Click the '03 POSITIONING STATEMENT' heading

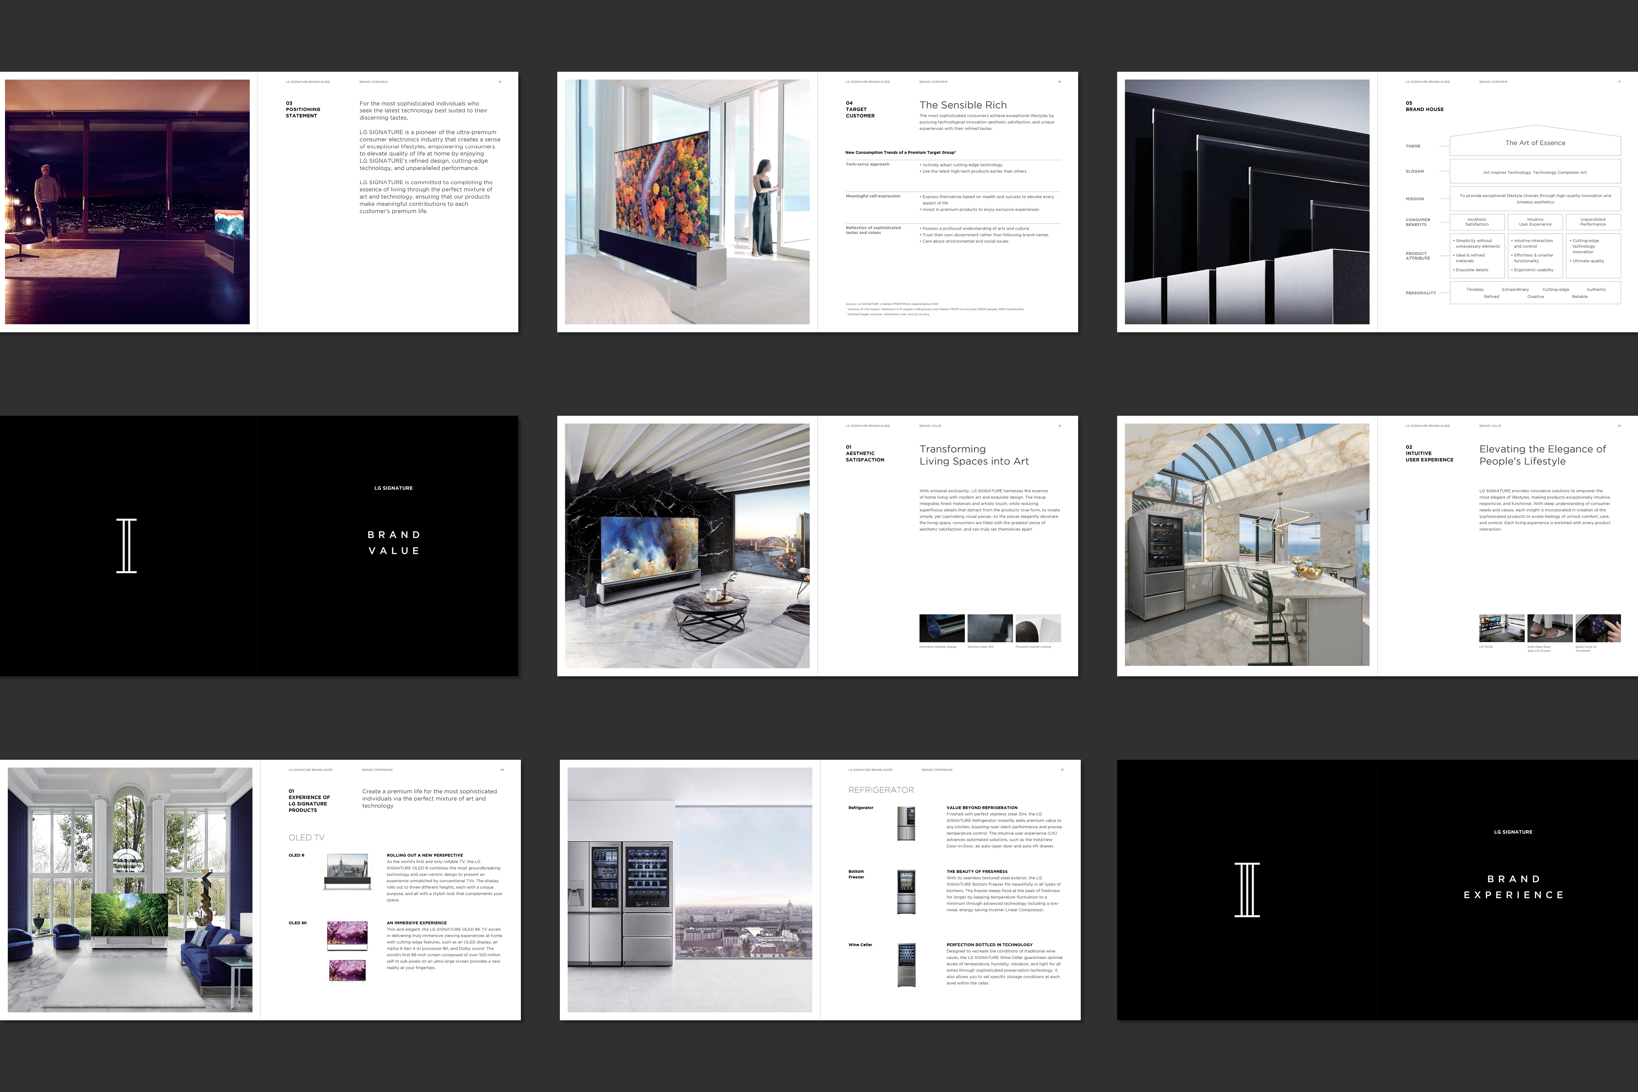(x=303, y=109)
